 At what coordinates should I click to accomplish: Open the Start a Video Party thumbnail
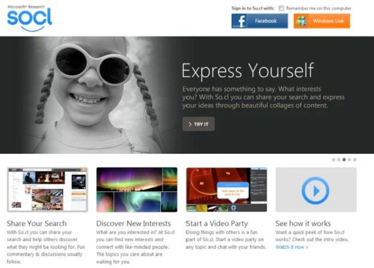click(x=226, y=190)
